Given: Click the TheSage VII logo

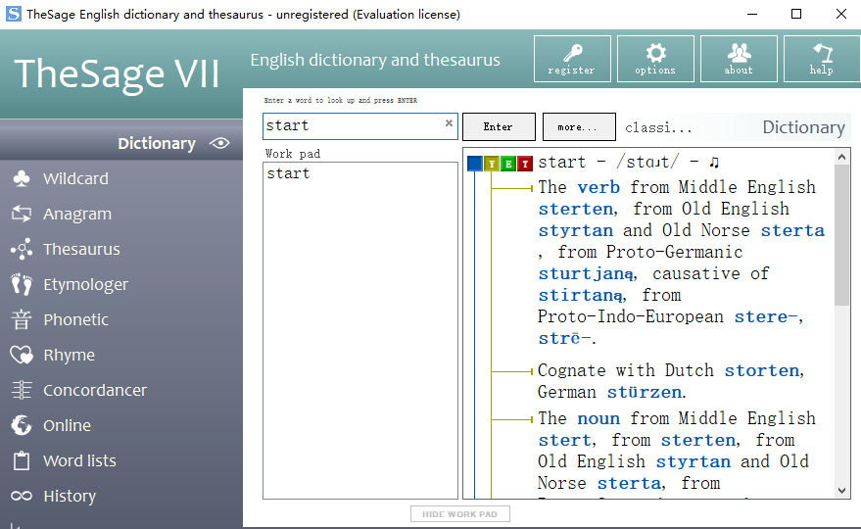Looking at the screenshot, I should 117,73.
